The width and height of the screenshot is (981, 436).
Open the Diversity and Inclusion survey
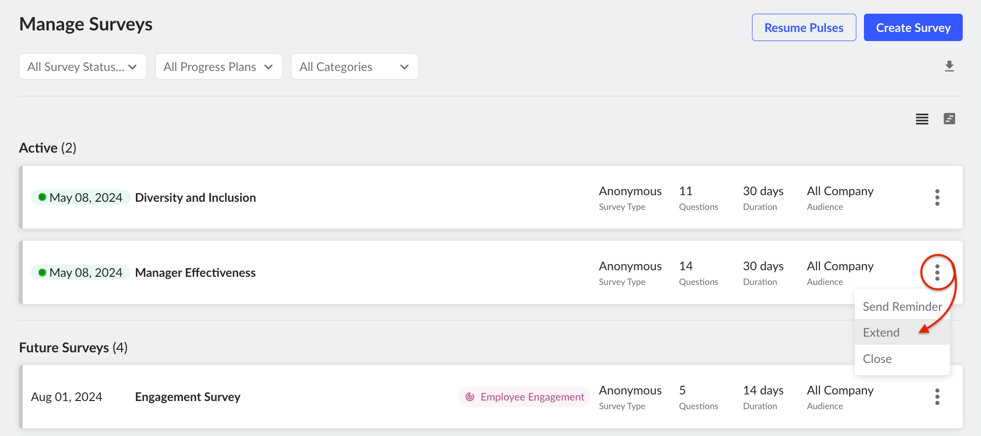click(x=195, y=197)
